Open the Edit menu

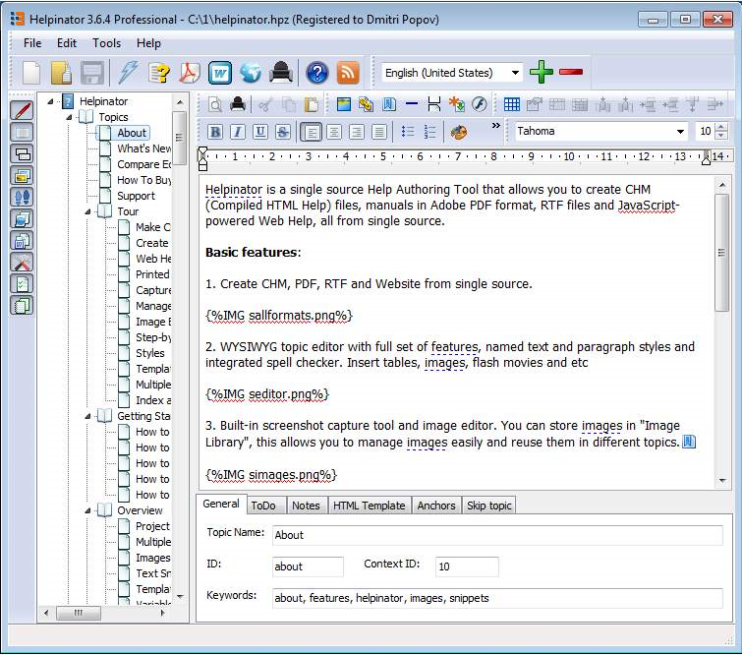click(x=67, y=43)
